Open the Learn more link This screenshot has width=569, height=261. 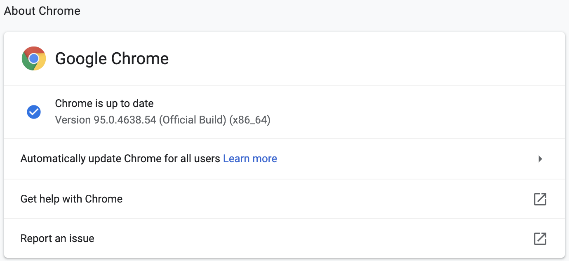point(250,158)
